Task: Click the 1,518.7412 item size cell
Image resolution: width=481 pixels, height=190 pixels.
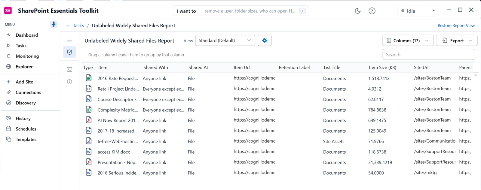Action: click(x=379, y=78)
